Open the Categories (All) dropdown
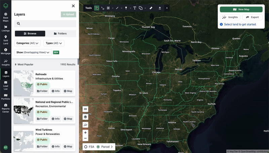 [28, 43]
